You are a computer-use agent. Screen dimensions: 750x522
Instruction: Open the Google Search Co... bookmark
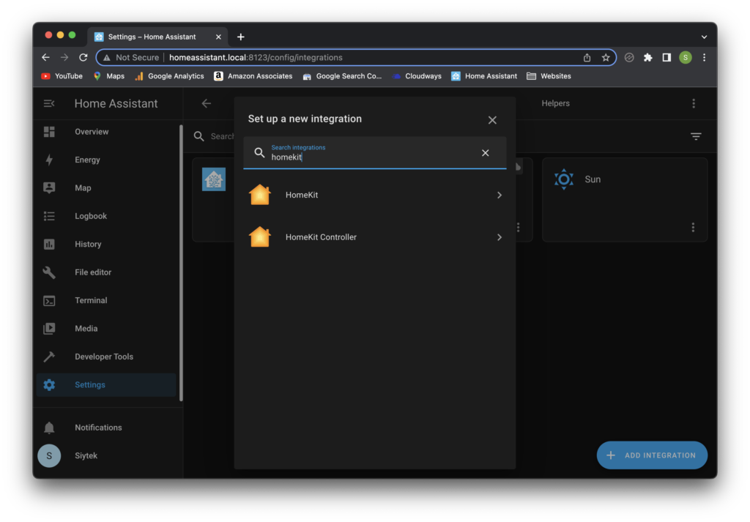click(342, 76)
